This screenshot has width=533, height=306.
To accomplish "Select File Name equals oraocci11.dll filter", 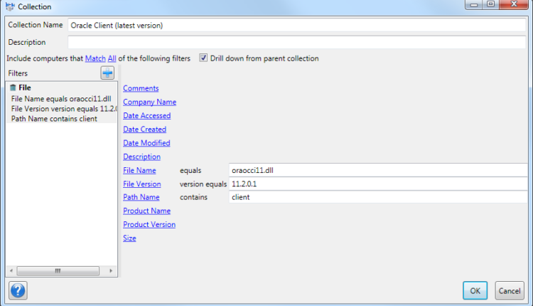I will (52, 98).
